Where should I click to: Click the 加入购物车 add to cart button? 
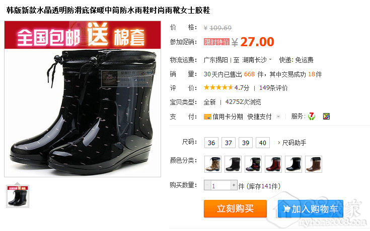(x=310, y=208)
